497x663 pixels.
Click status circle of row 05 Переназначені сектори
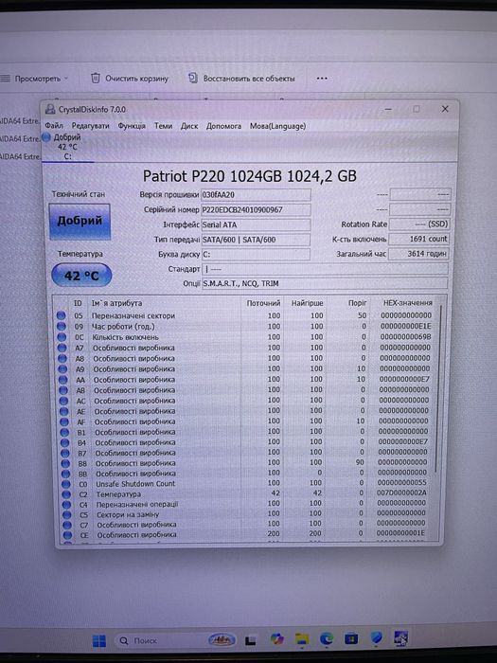pyautogui.click(x=61, y=315)
